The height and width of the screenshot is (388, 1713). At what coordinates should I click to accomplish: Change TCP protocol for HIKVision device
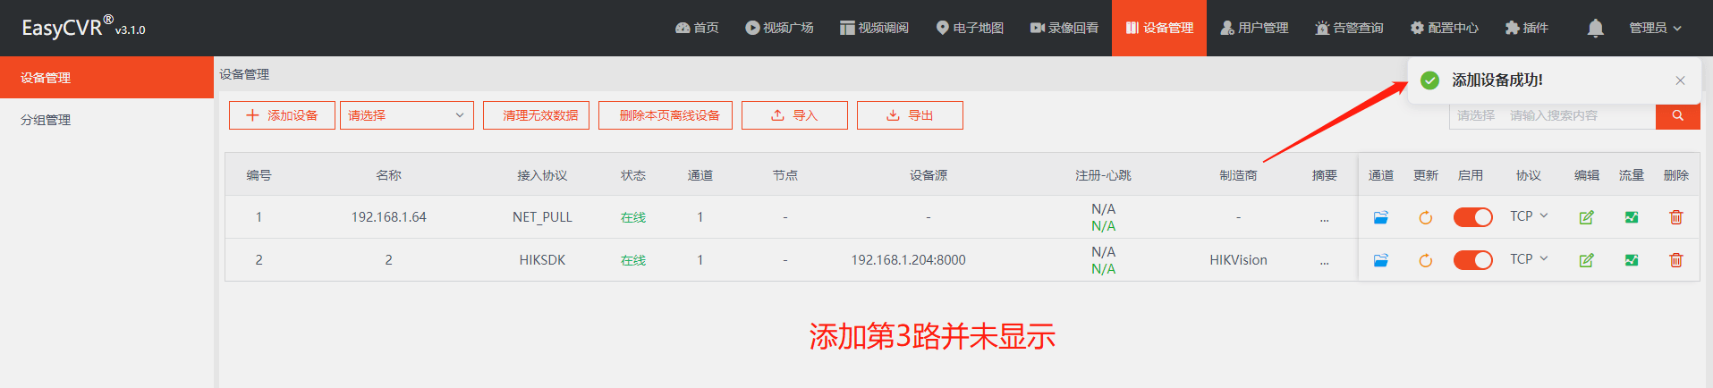[x=1529, y=259]
